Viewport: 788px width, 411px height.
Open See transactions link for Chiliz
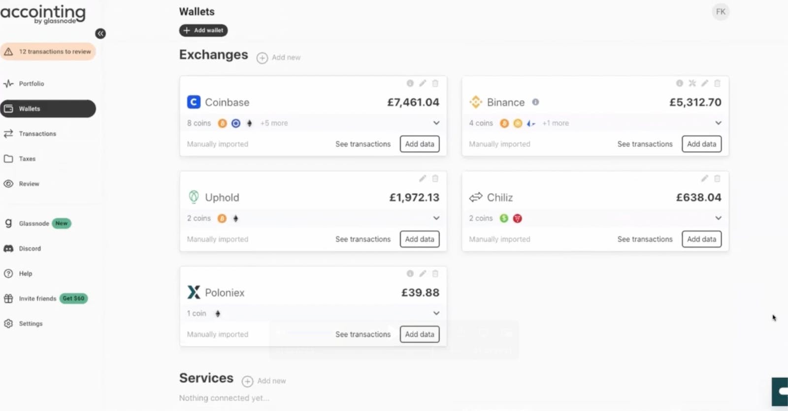[x=645, y=239]
